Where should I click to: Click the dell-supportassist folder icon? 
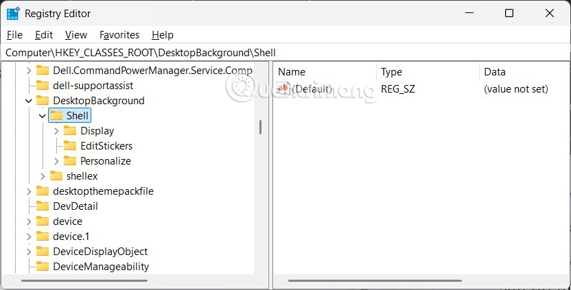[x=43, y=86]
